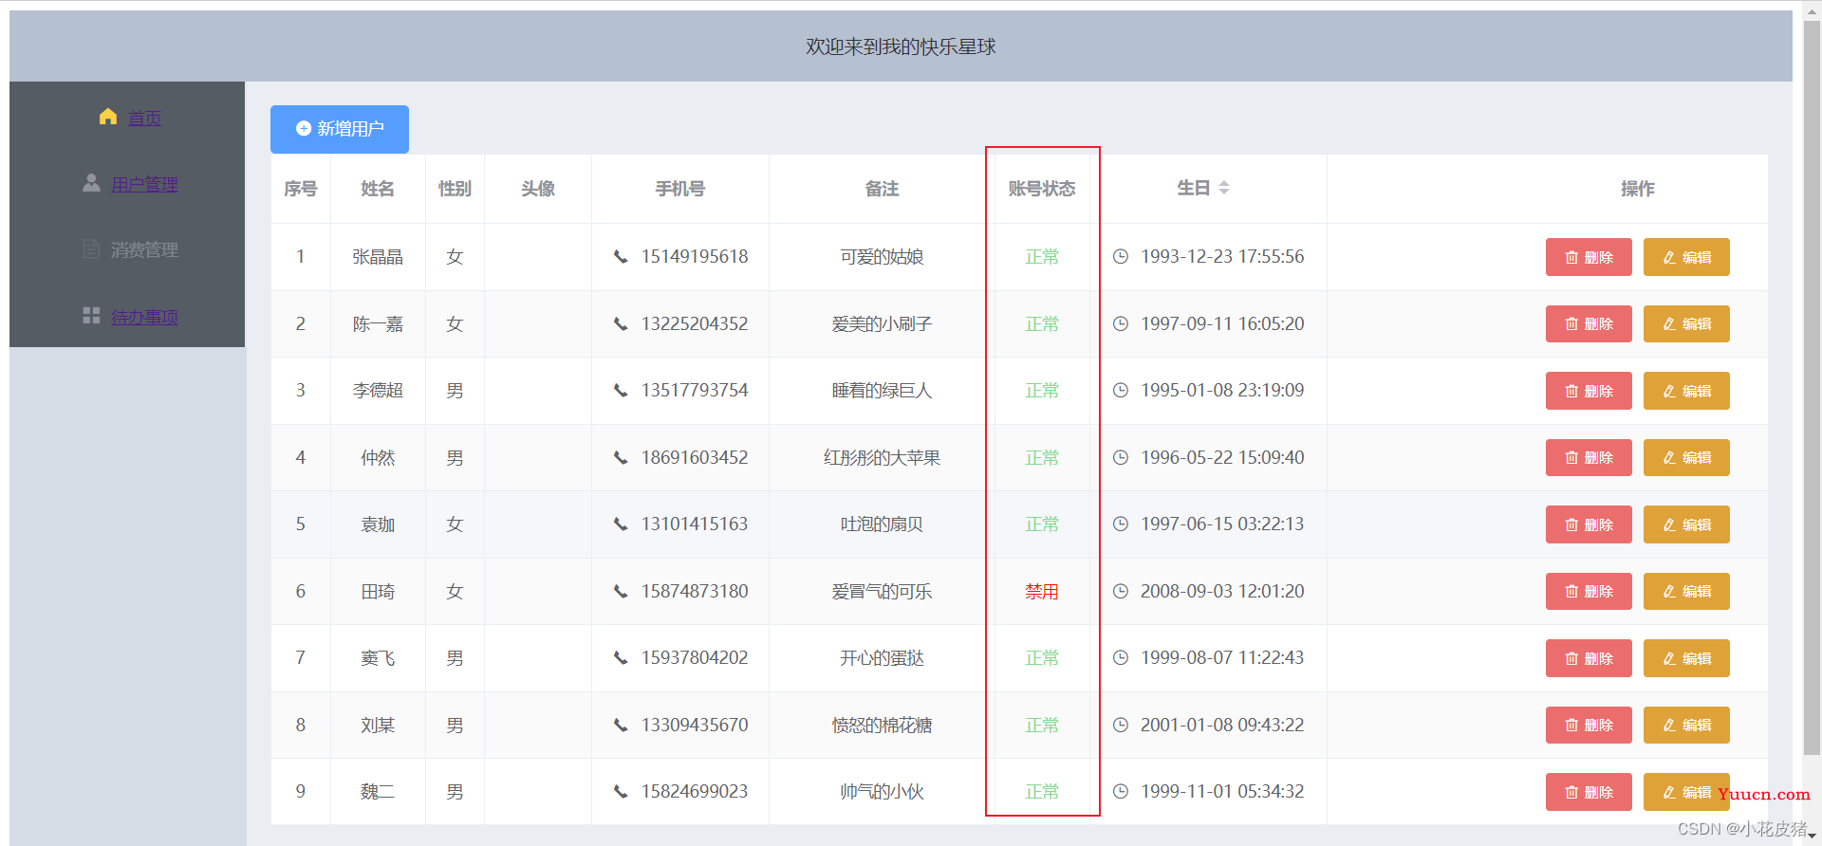Click the clock icon beside 1997-09-11 16:05:20
The height and width of the screenshot is (846, 1822).
click(x=1121, y=324)
